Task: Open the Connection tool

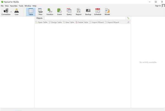Action: [6, 12]
